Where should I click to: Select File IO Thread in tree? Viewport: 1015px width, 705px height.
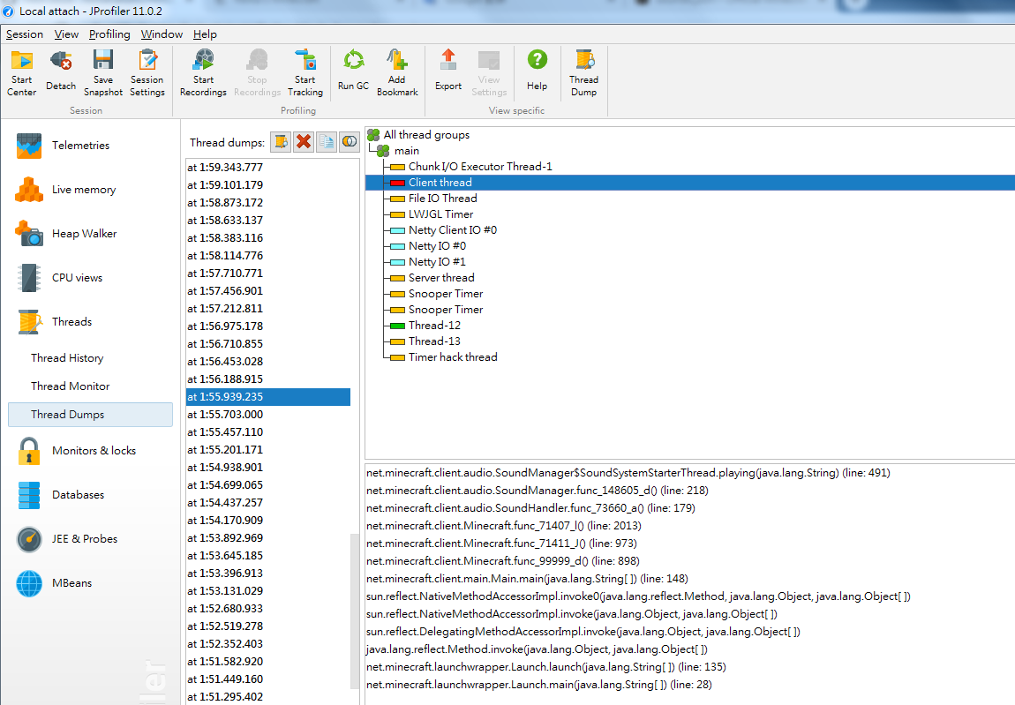443,199
